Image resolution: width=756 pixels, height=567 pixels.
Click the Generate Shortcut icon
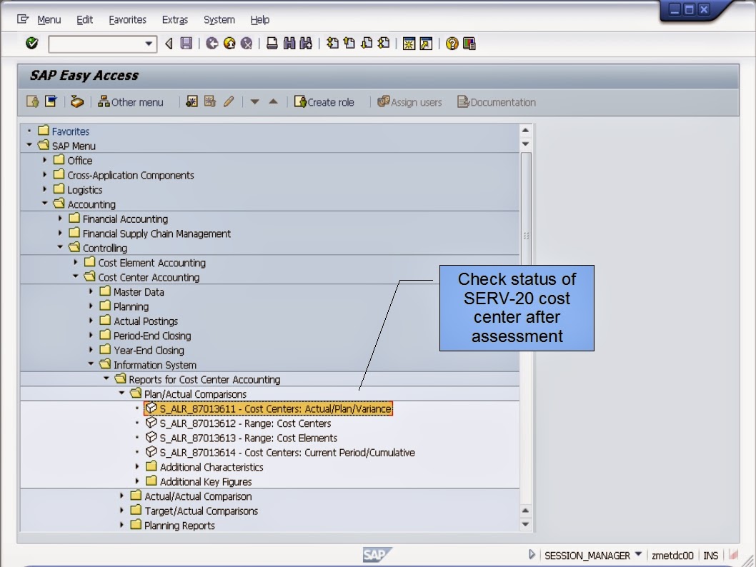(x=426, y=44)
